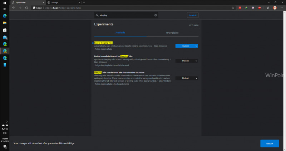Open dropdown for observed site characteristics heuristics
The width and height of the screenshot is (286, 151).
click(x=186, y=78)
